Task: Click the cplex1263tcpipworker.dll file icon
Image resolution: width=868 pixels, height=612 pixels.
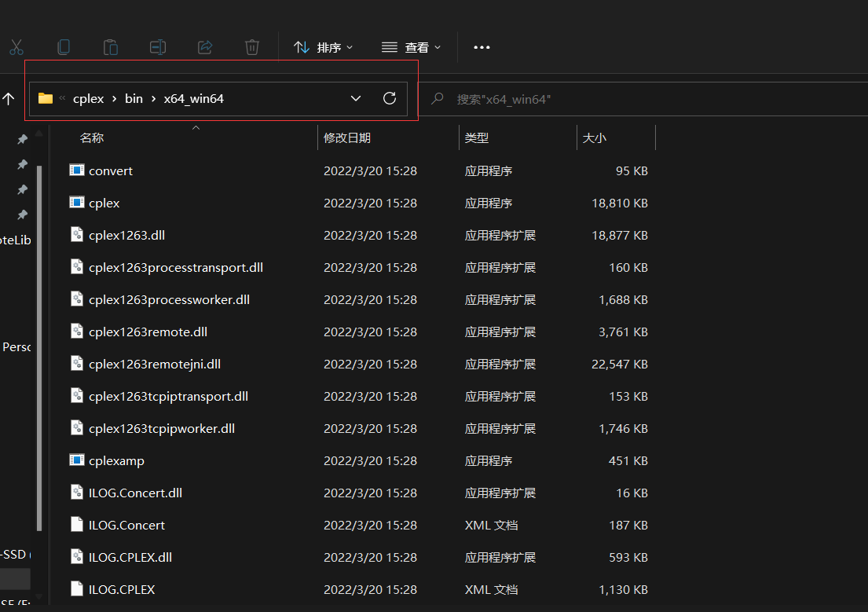Action: point(77,427)
